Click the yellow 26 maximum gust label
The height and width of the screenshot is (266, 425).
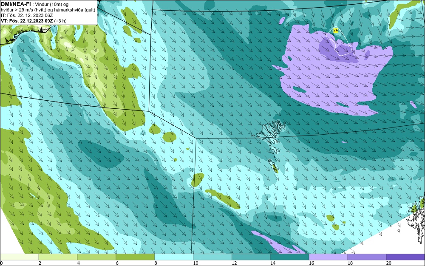point(336,30)
